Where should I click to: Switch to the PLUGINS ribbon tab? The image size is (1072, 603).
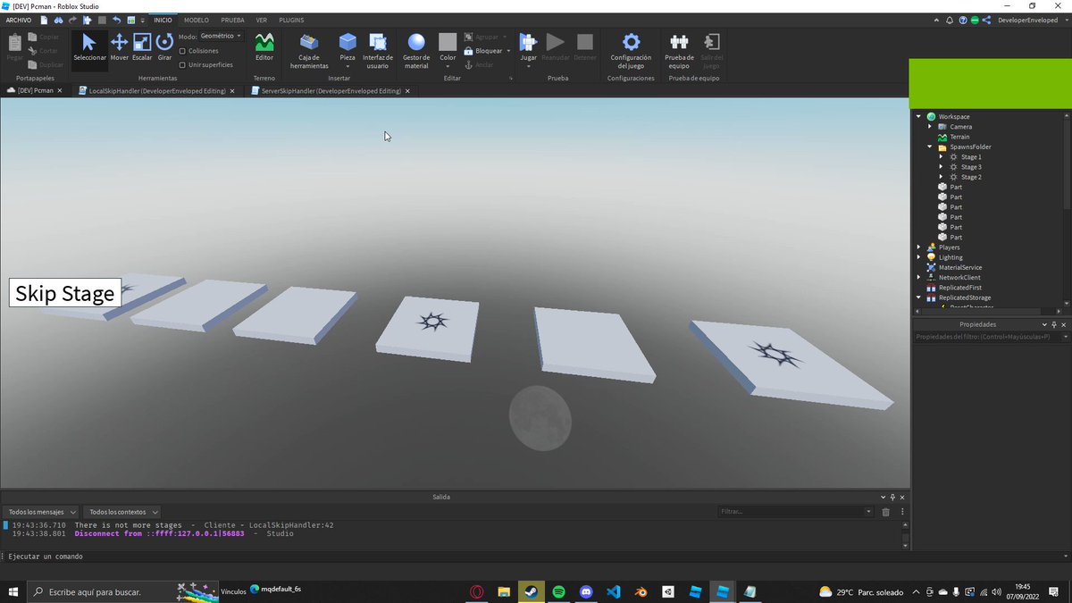click(x=291, y=20)
